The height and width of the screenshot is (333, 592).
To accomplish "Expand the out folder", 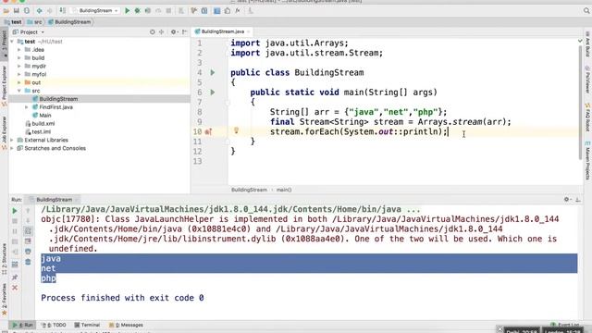I will click(19, 82).
